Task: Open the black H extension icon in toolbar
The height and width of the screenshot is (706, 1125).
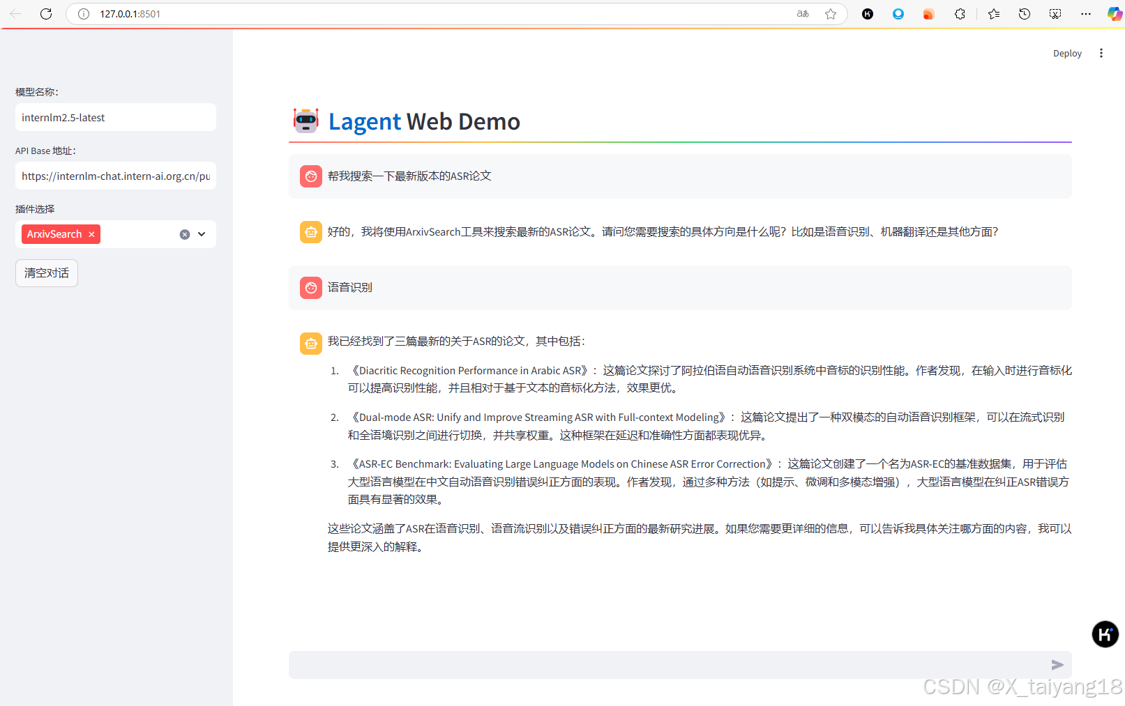Action: click(x=868, y=14)
